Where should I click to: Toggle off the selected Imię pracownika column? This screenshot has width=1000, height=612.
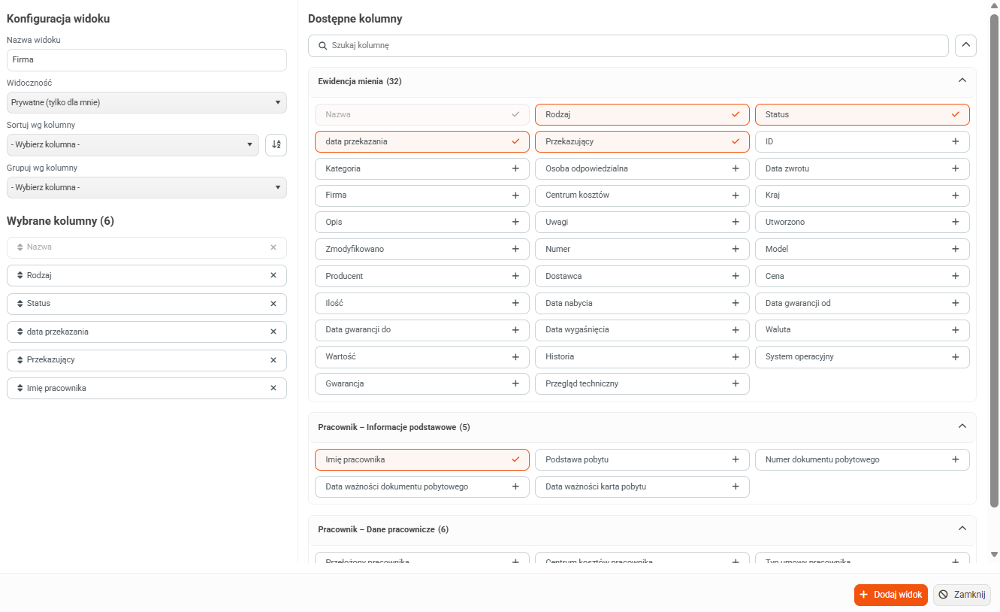[422, 459]
